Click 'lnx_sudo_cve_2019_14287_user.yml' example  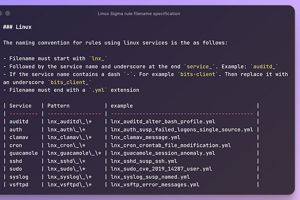(161, 169)
